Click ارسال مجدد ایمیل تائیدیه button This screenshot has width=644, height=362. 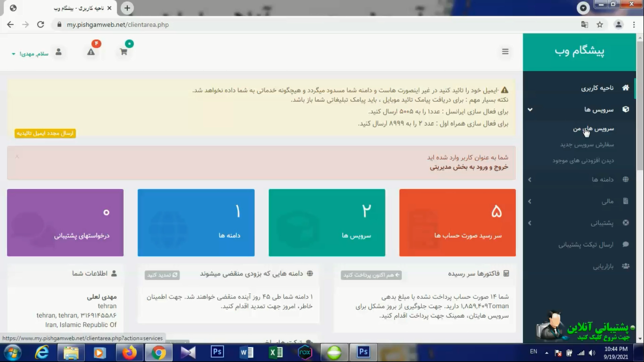point(45,133)
